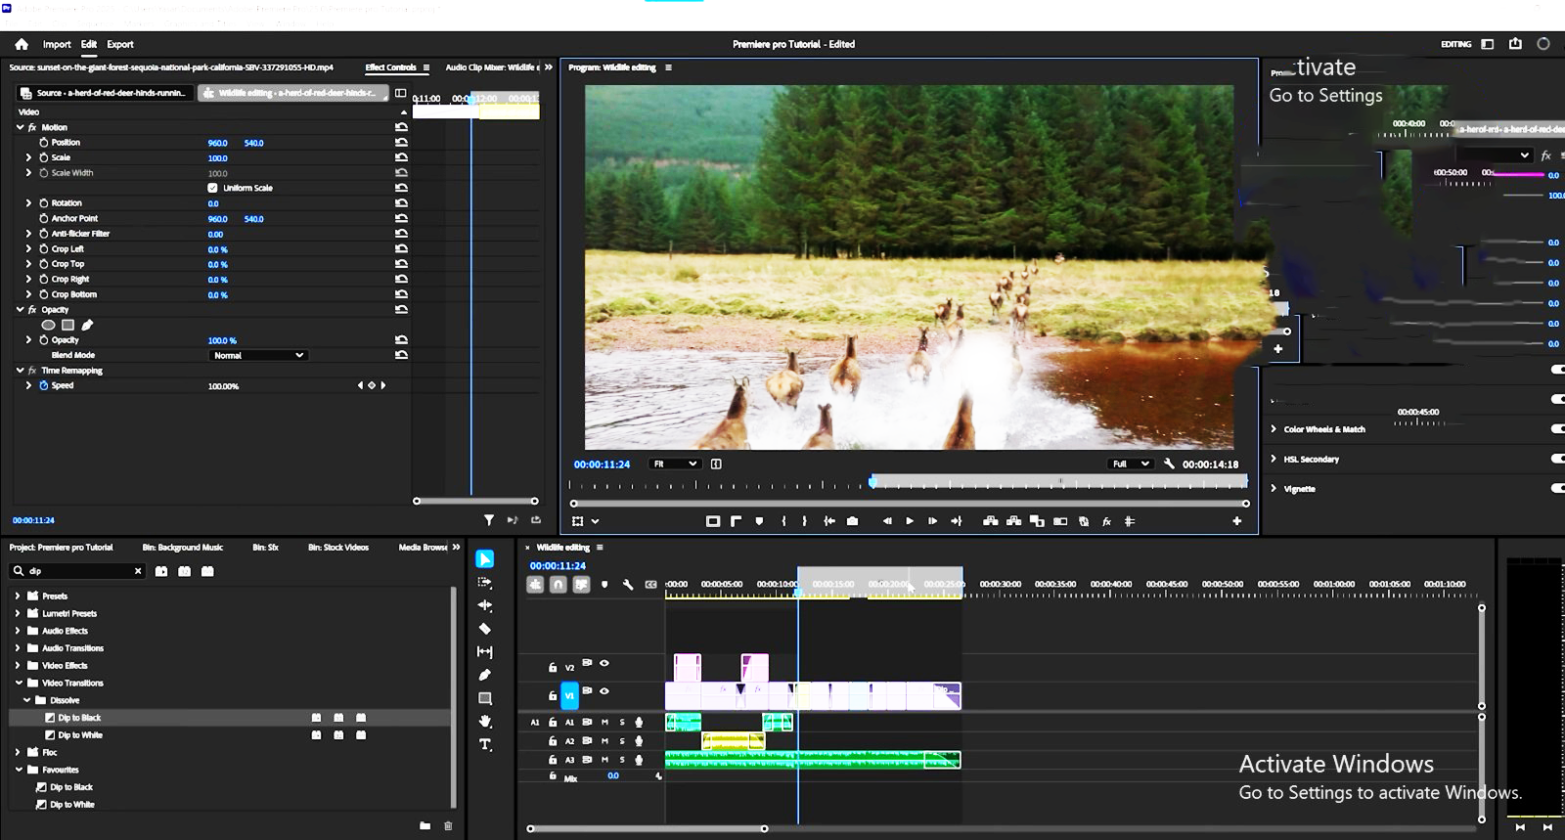Toggle lock on the V1 track

(553, 696)
